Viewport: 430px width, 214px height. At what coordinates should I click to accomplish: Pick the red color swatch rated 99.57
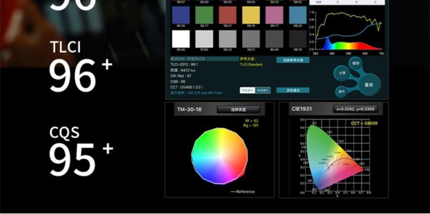tap(227, 15)
